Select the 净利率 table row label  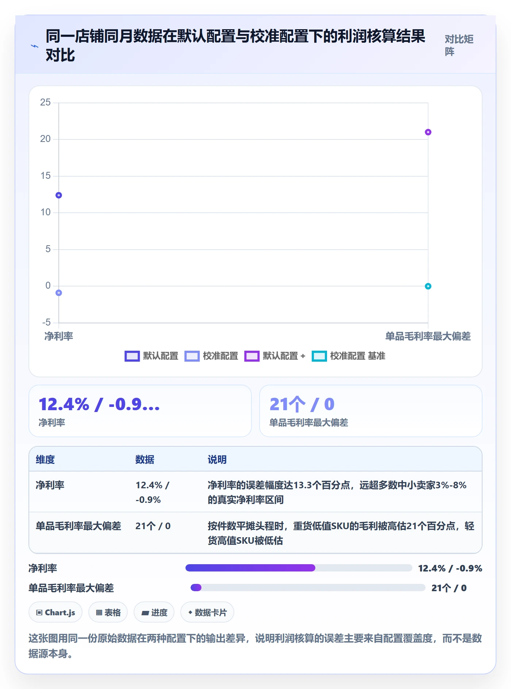point(50,485)
